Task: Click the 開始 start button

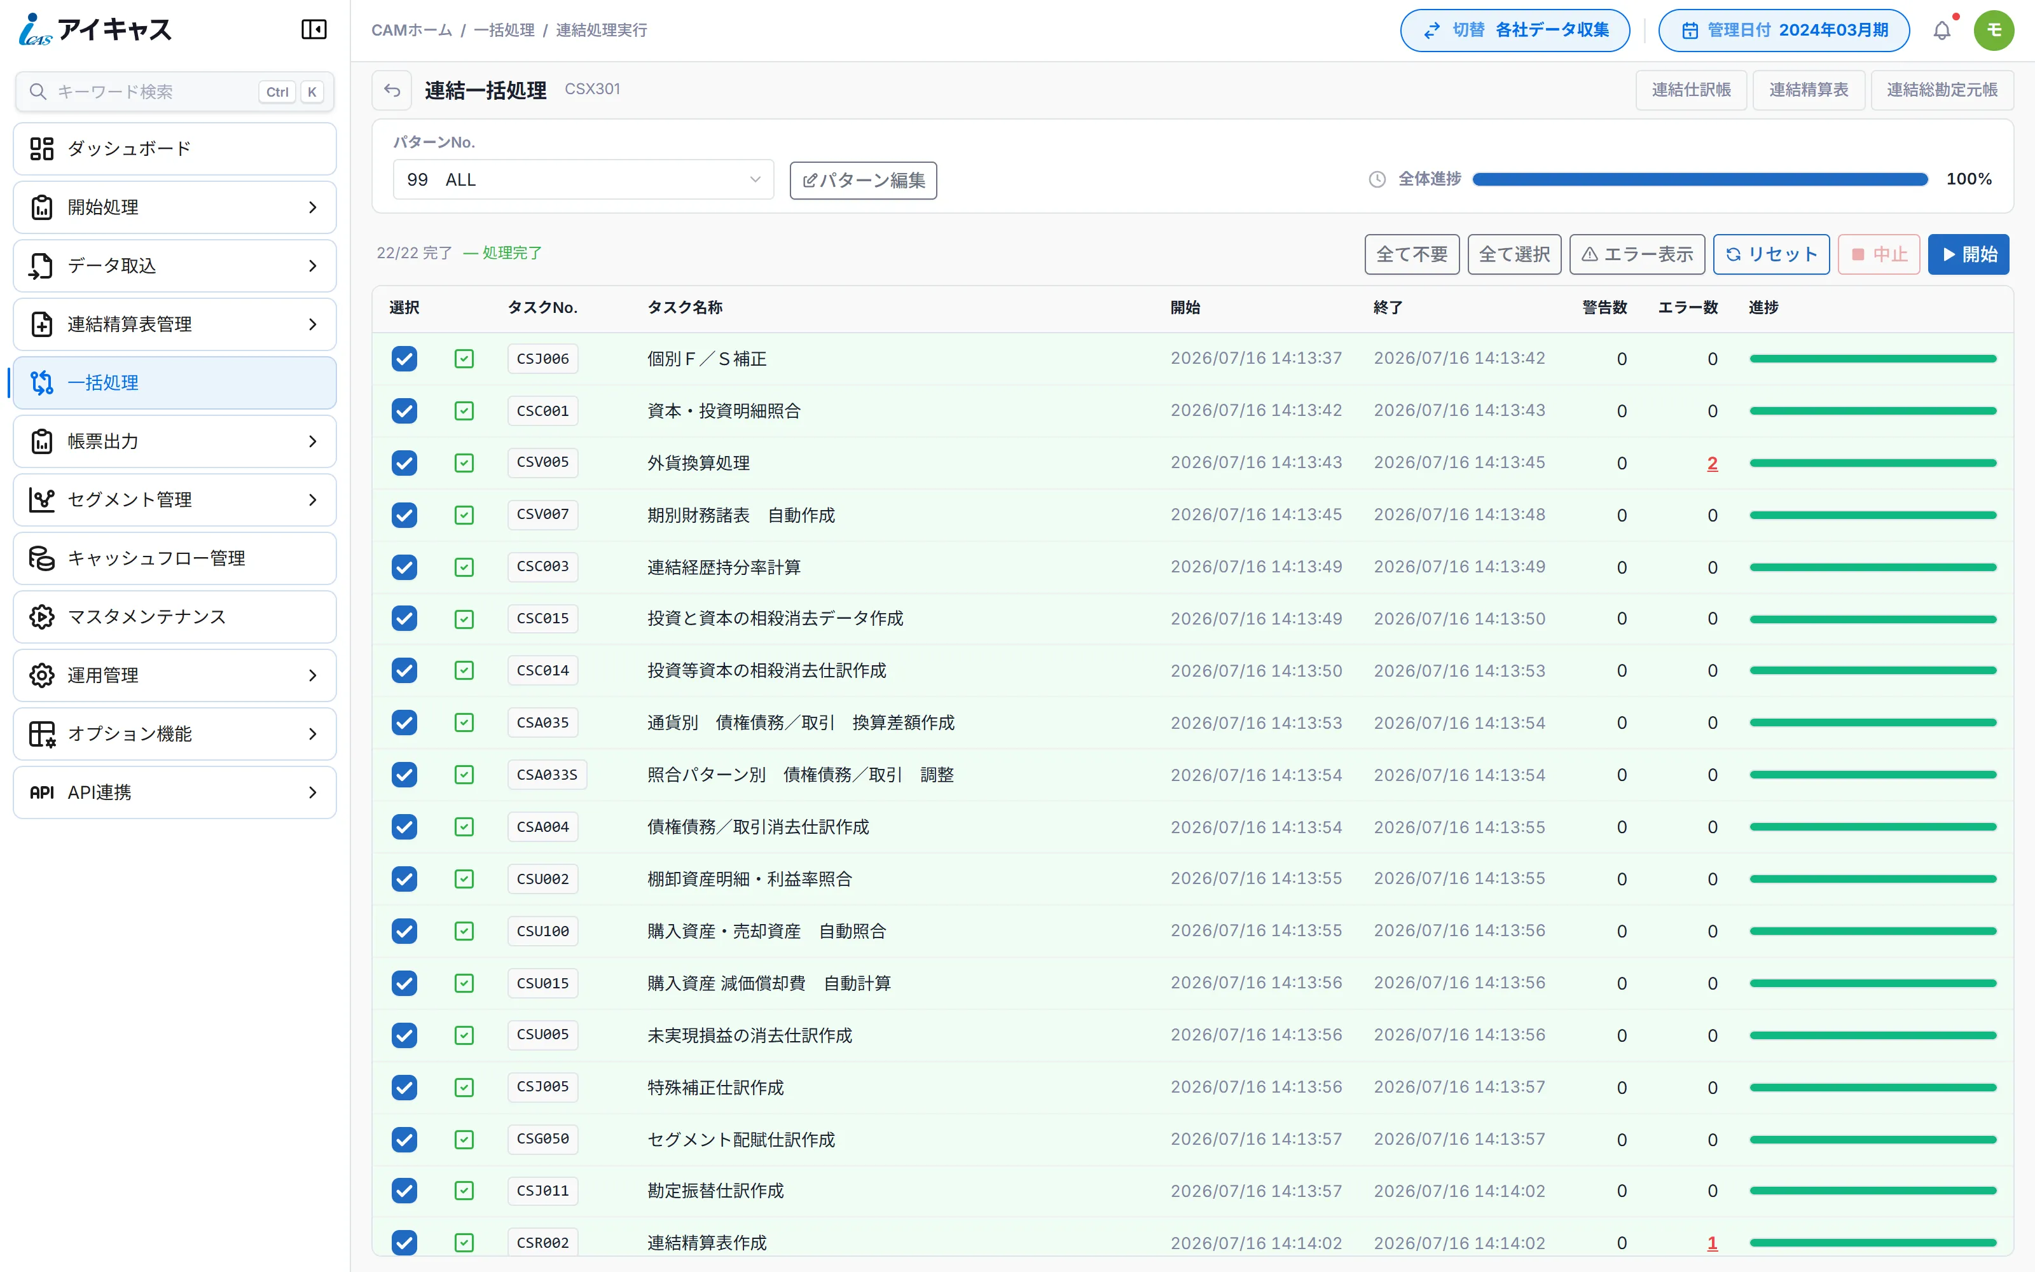Action: click(1968, 255)
